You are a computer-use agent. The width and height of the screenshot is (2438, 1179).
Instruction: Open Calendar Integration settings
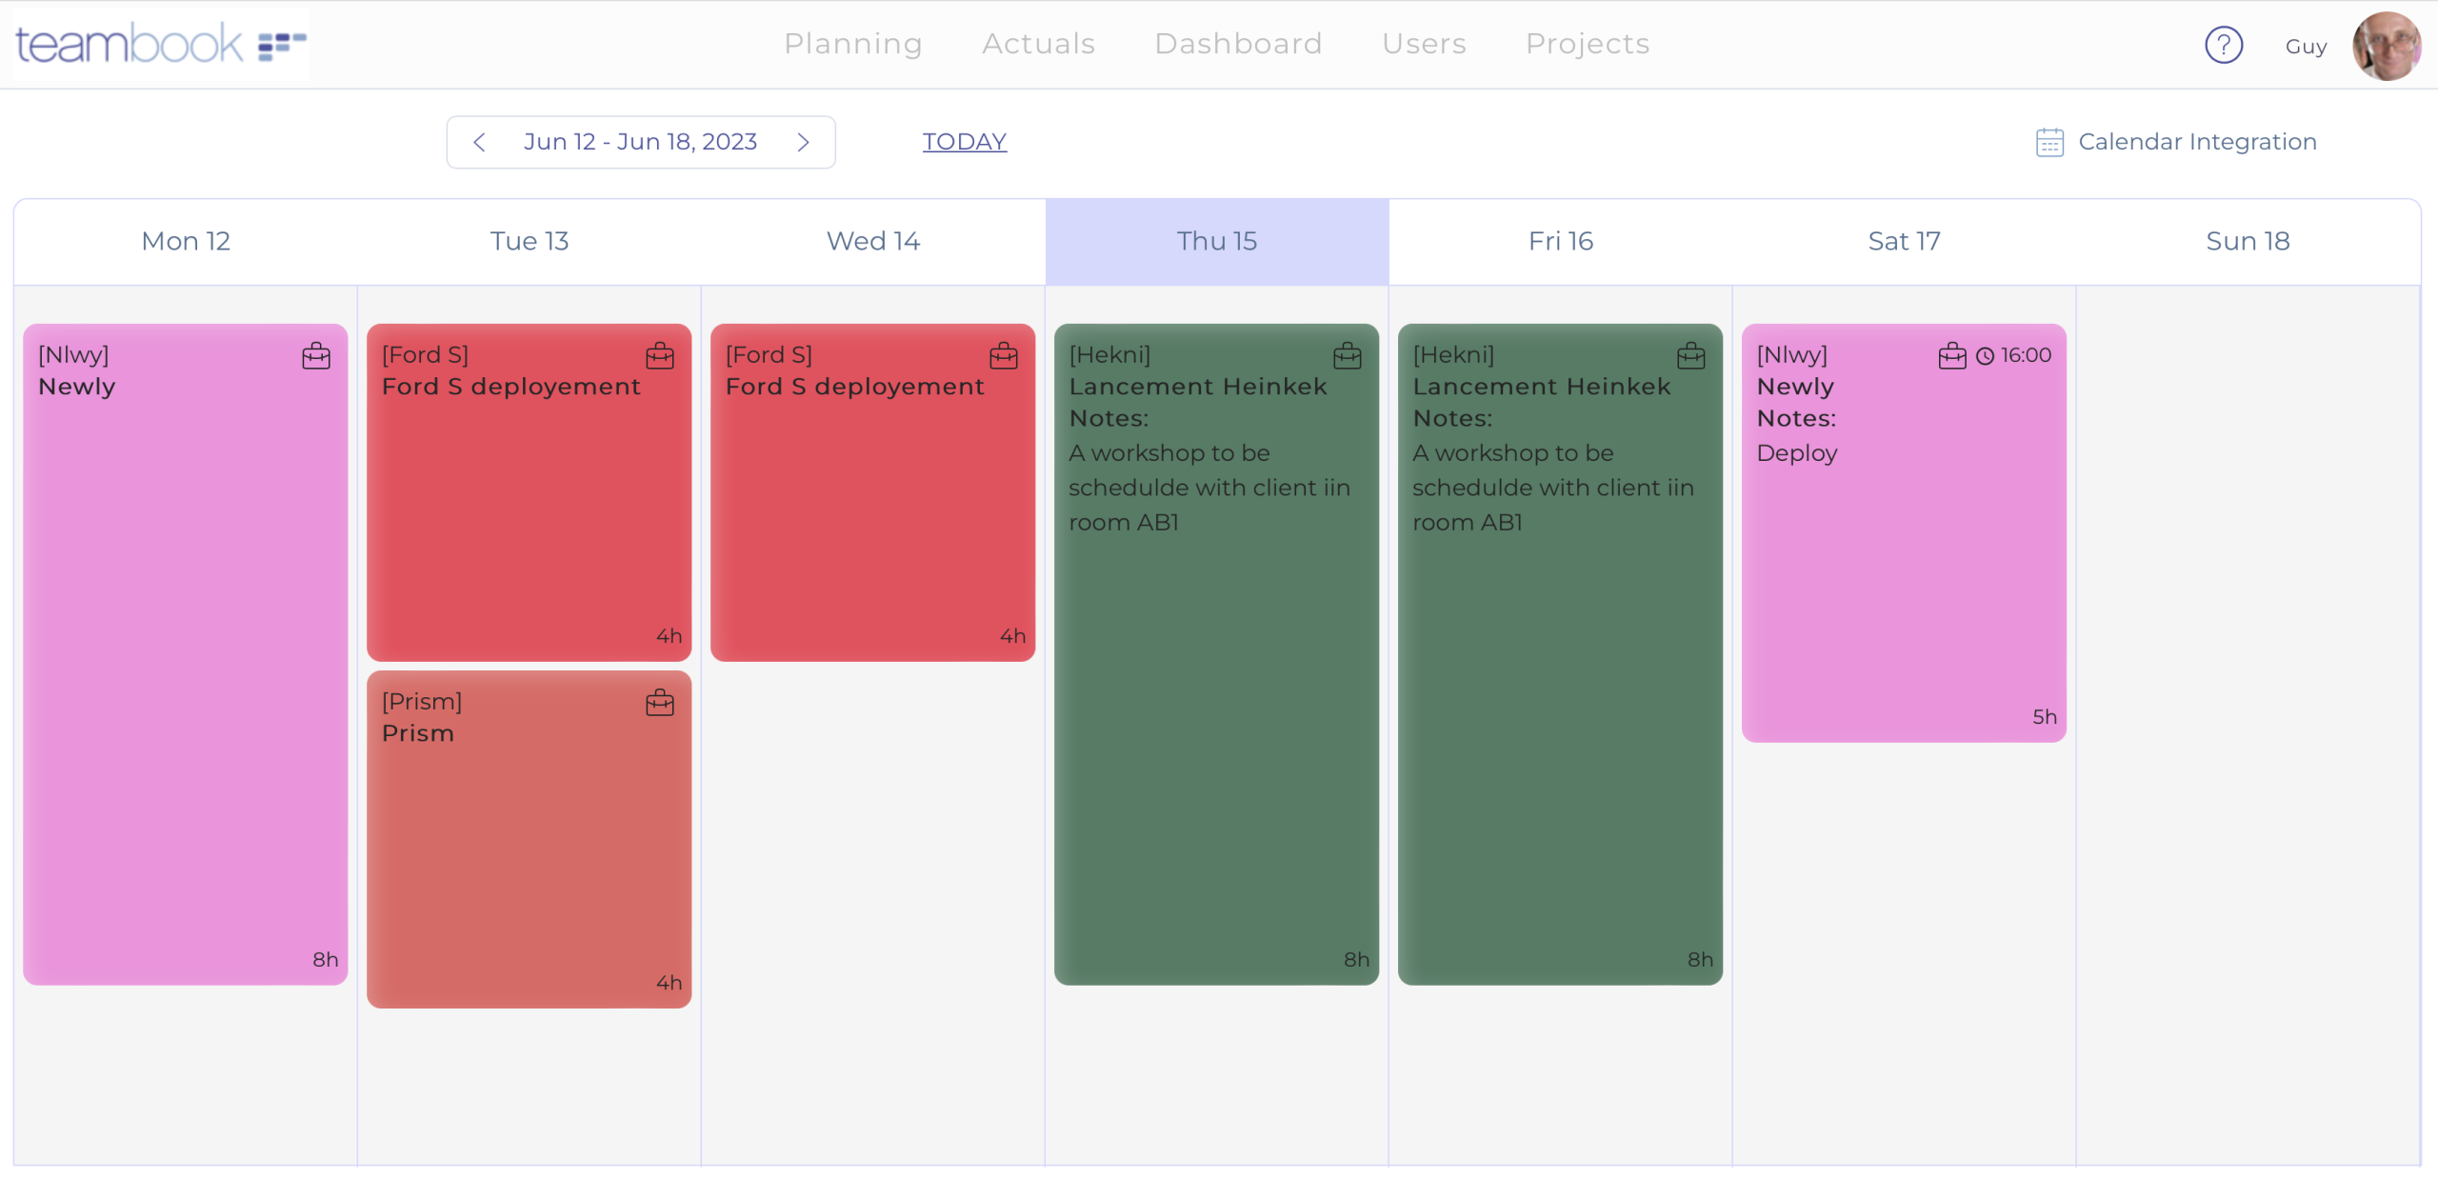click(2196, 142)
